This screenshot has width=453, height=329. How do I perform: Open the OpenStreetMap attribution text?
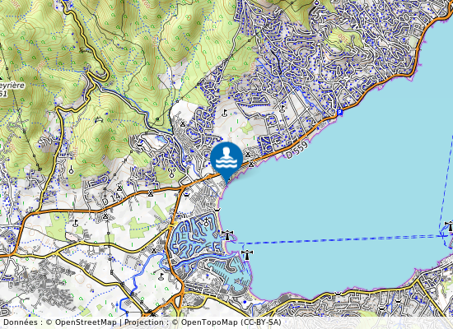click(x=86, y=322)
